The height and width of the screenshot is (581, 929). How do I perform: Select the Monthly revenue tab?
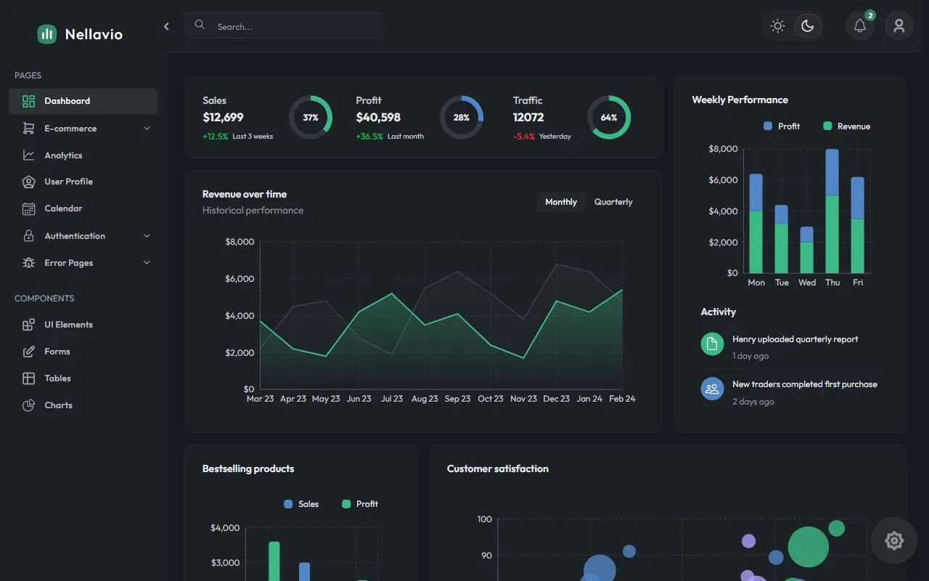click(561, 202)
